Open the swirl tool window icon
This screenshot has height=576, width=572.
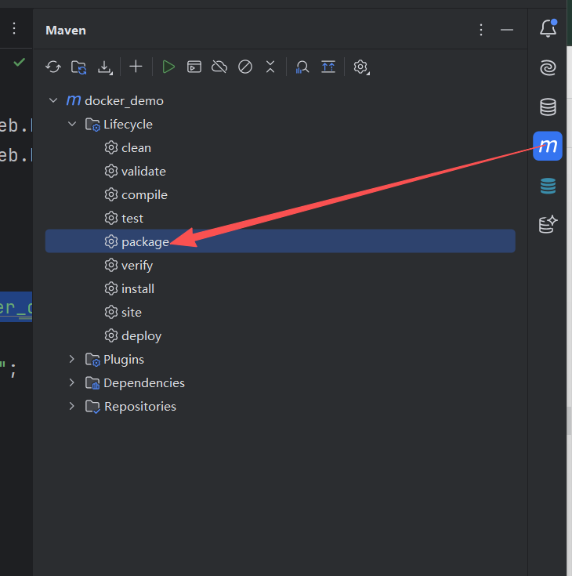click(548, 68)
